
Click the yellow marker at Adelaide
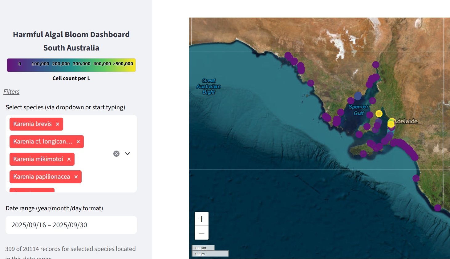(391, 123)
